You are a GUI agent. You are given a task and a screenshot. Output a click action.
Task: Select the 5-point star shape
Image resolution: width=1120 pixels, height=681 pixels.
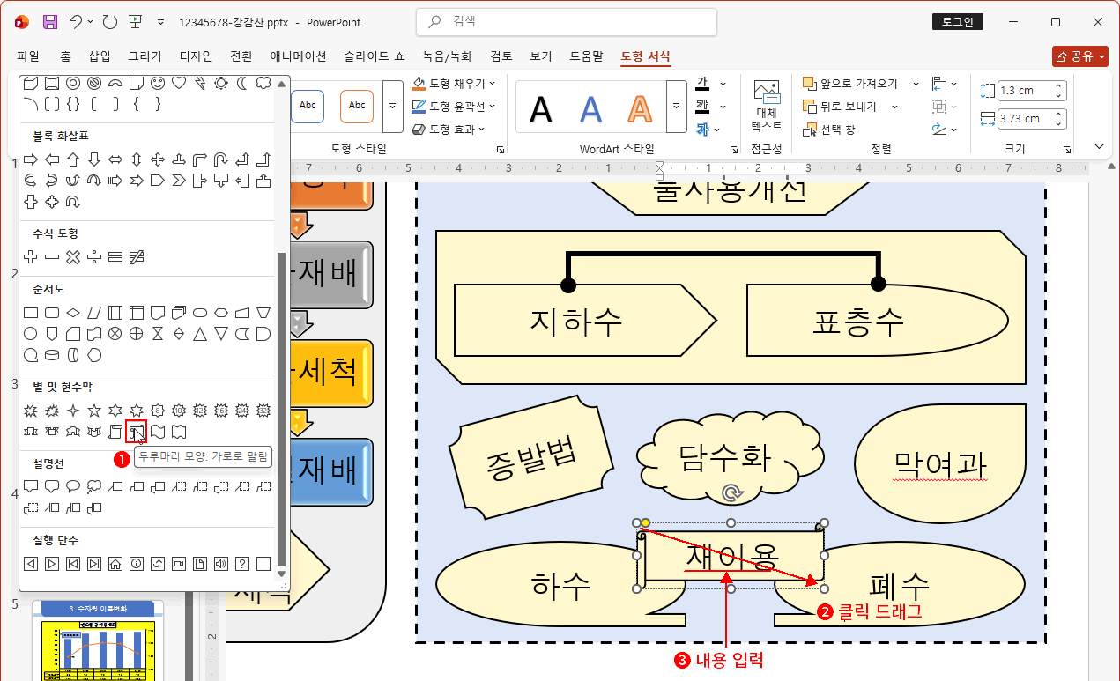[x=94, y=410]
